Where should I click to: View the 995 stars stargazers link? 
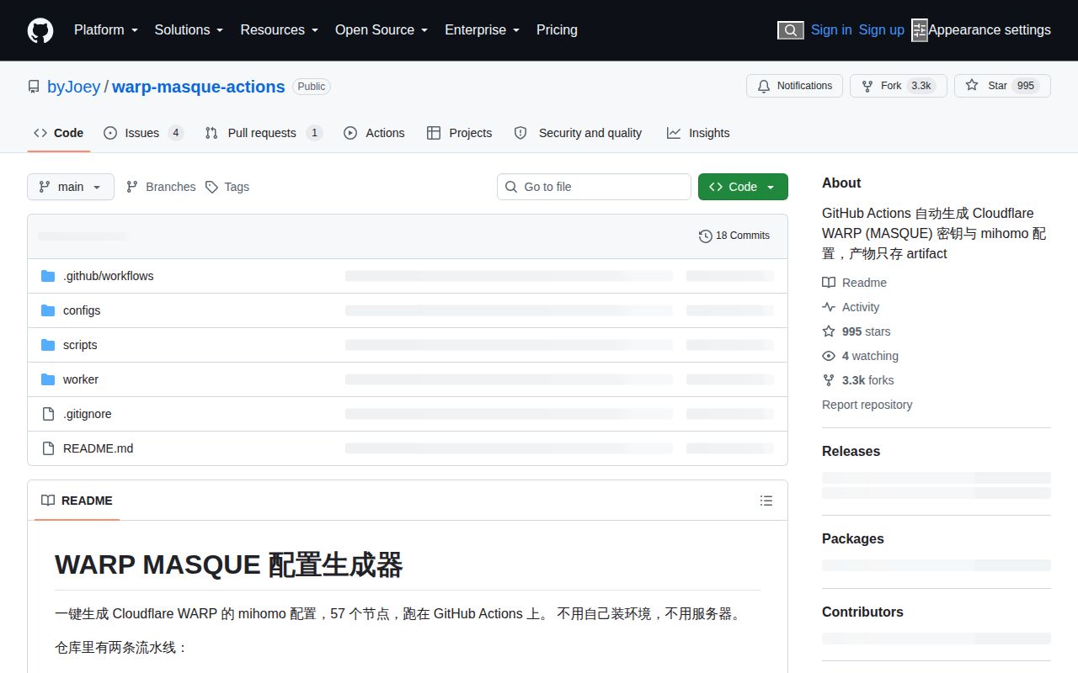pyautogui.click(x=857, y=331)
